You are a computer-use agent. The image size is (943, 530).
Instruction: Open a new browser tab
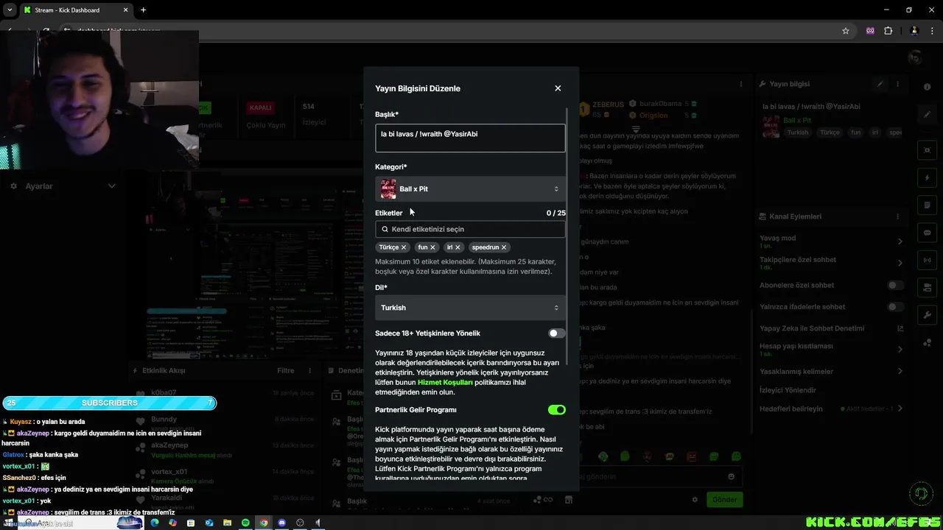pos(143,10)
